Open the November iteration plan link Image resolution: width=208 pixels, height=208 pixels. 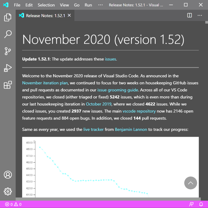tap(45, 83)
